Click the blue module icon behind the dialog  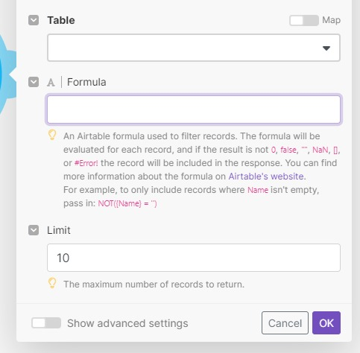click(7, 74)
